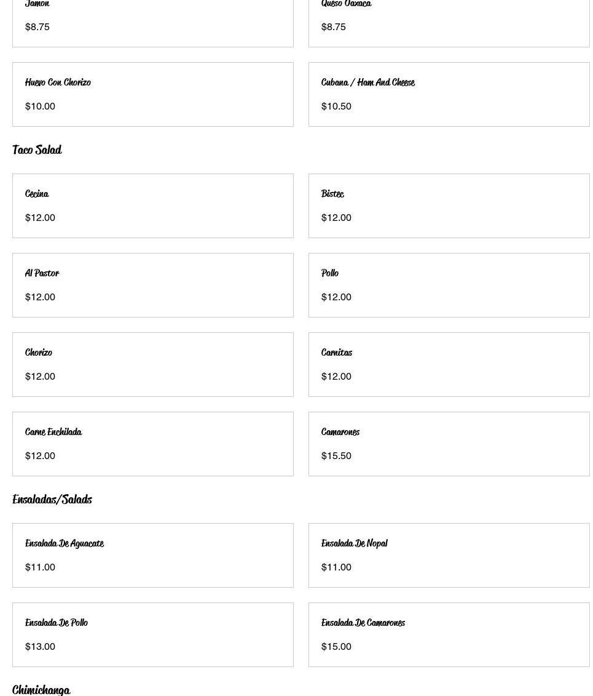Viewport: 593px width, 696px height.
Task: Select the Huevo Con Chorizo menu item
Action: (152, 94)
